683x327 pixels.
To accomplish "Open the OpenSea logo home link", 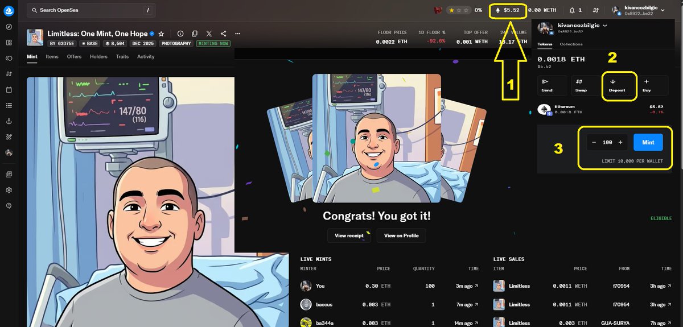I will click(x=9, y=10).
